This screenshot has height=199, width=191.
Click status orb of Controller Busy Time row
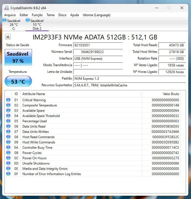tap(8, 148)
